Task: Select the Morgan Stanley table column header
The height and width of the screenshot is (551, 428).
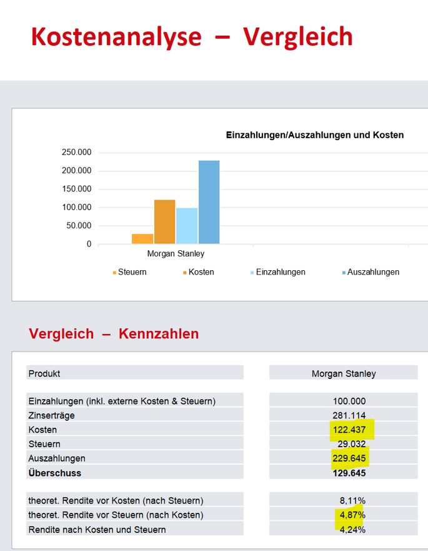Action: point(344,373)
